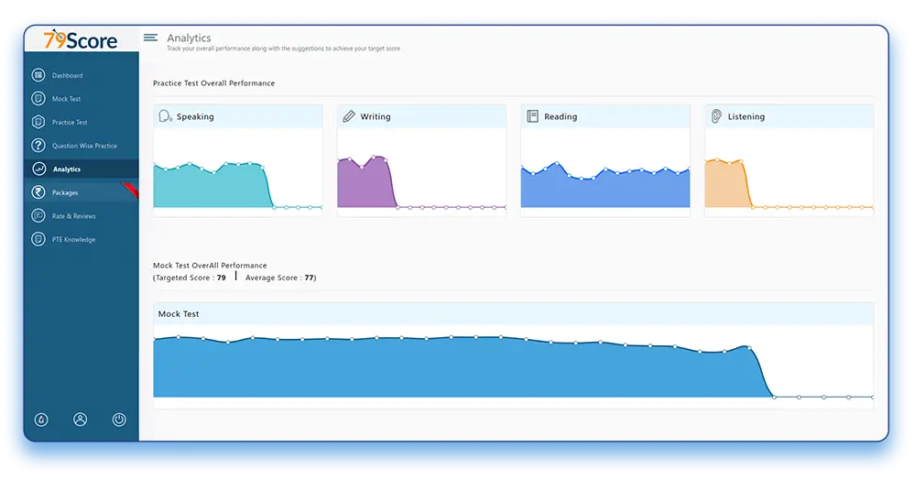Viewport: 915px width, 480px height.
Task: Select the Question Wise Practice question-mark icon
Action: (x=38, y=145)
